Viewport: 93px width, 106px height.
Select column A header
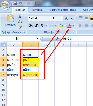[x=14, y=45]
